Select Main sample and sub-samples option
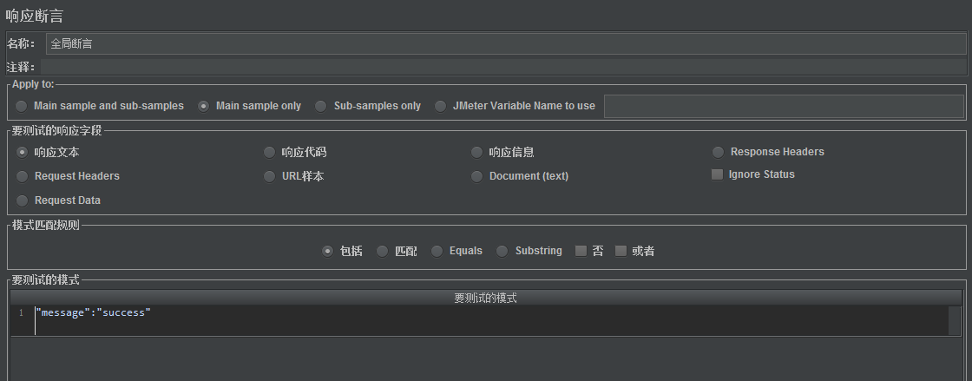Viewport: 972px width, 381px height. click(x=22, y=106)
